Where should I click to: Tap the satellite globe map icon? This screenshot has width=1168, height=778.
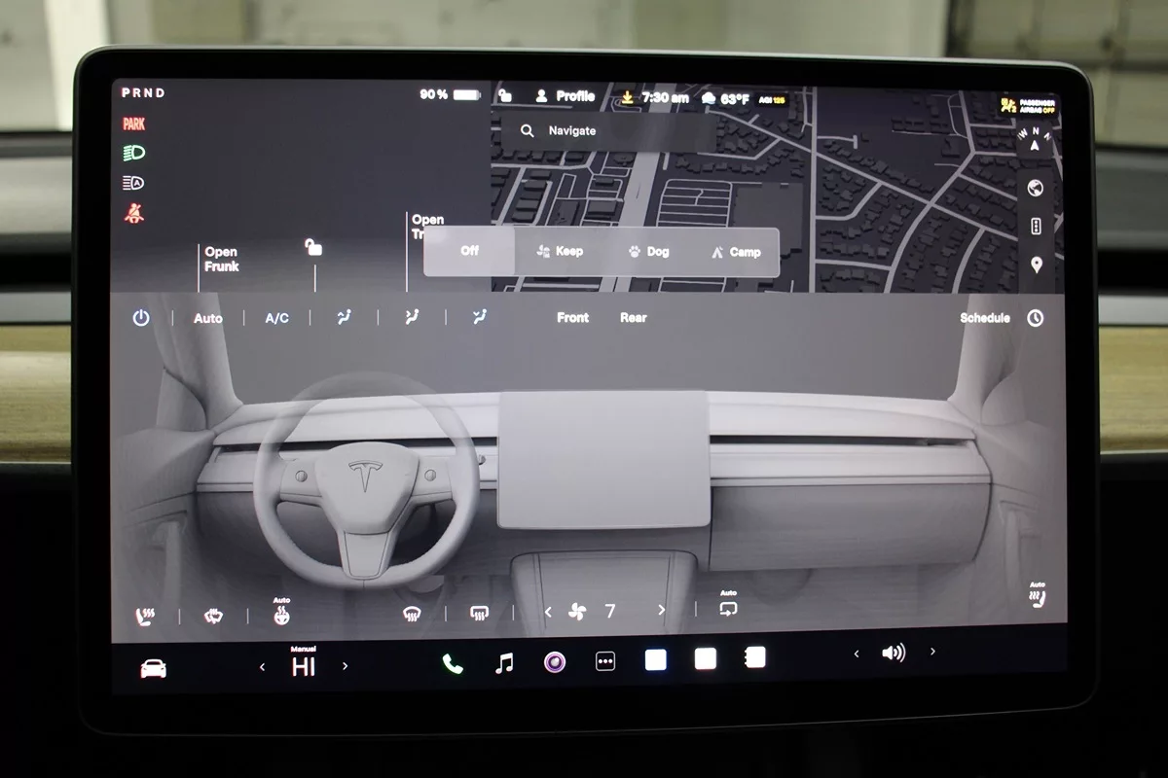tap(1036, 188)
